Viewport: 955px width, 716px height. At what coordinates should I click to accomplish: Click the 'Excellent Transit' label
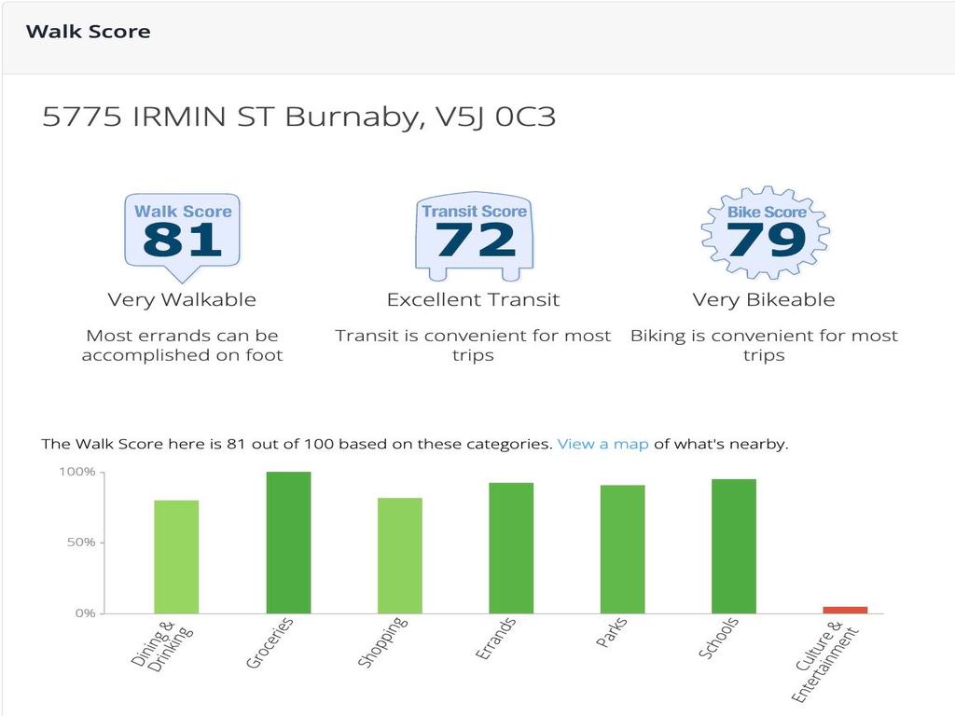click(473, 300)
